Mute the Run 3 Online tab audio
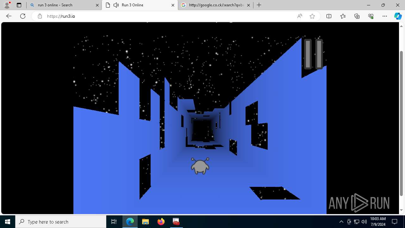The width and height of the screenshot is (405, 228). click(116, 5)
